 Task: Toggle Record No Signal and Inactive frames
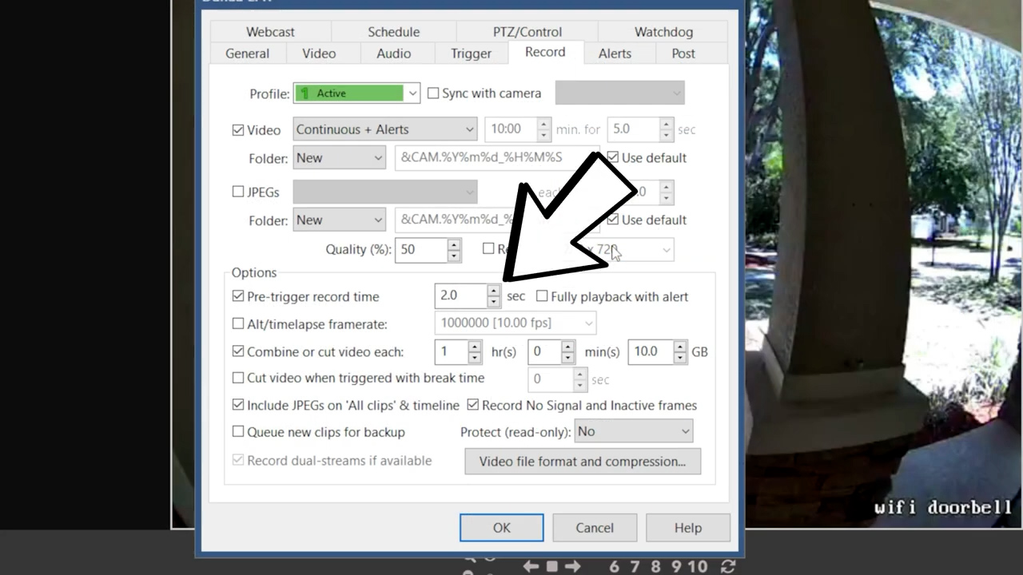click(473, 405)
